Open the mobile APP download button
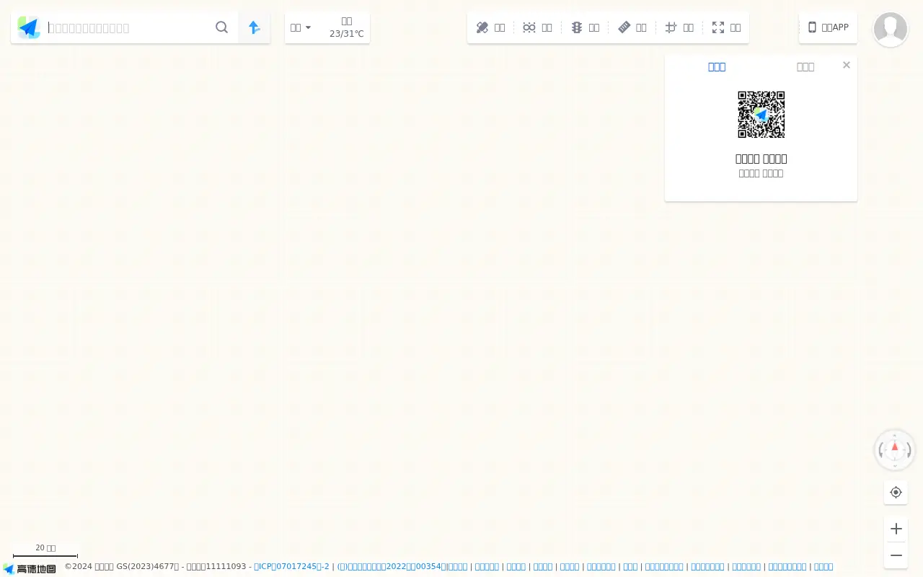 (x=828, y=27)
